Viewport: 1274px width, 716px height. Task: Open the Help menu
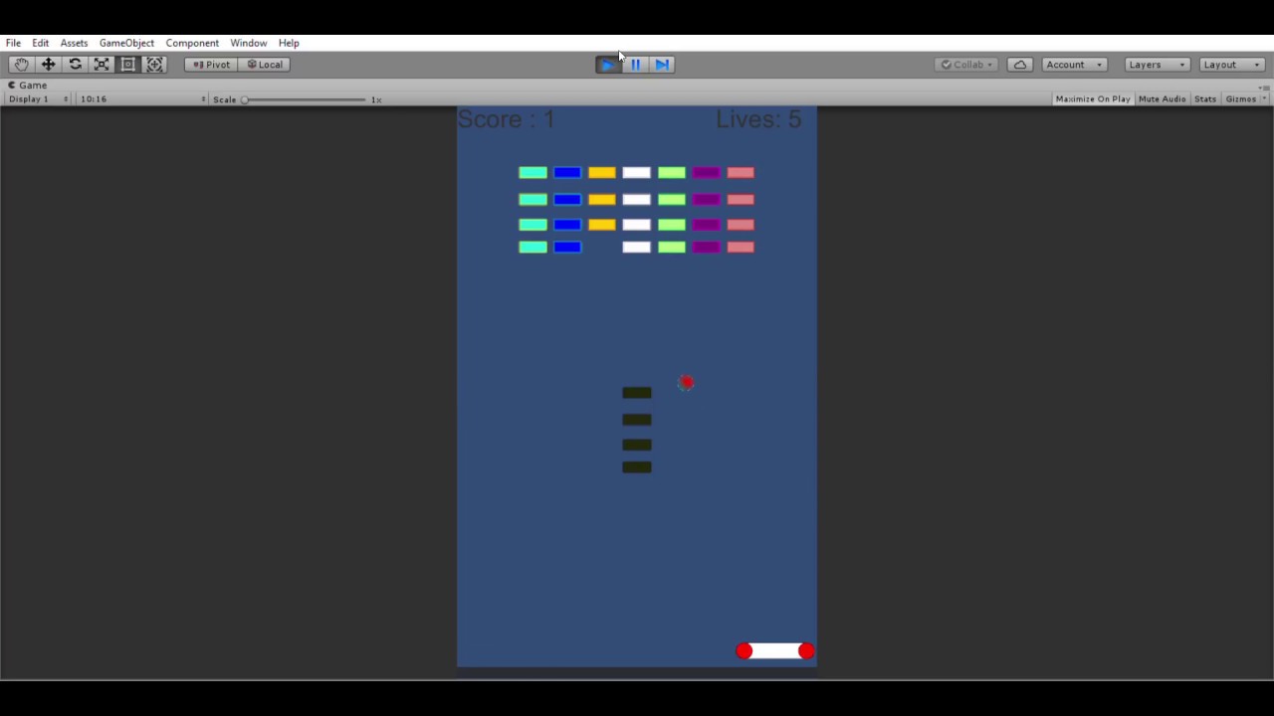pos(289,43)
